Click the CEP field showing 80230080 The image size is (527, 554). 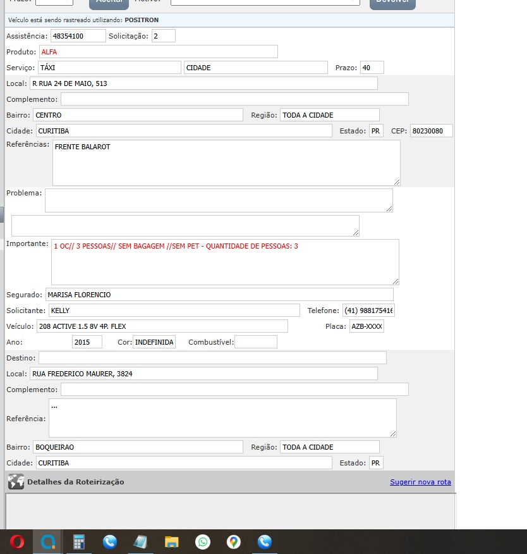432,131
